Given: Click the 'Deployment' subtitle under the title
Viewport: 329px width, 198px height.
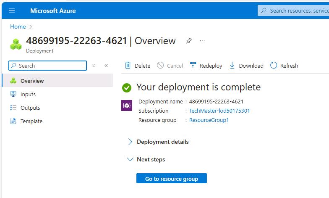Looking at the screenshot, I should [39, 51].
